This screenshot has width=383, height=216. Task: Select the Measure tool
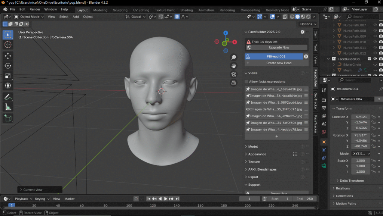click(8, 107)
